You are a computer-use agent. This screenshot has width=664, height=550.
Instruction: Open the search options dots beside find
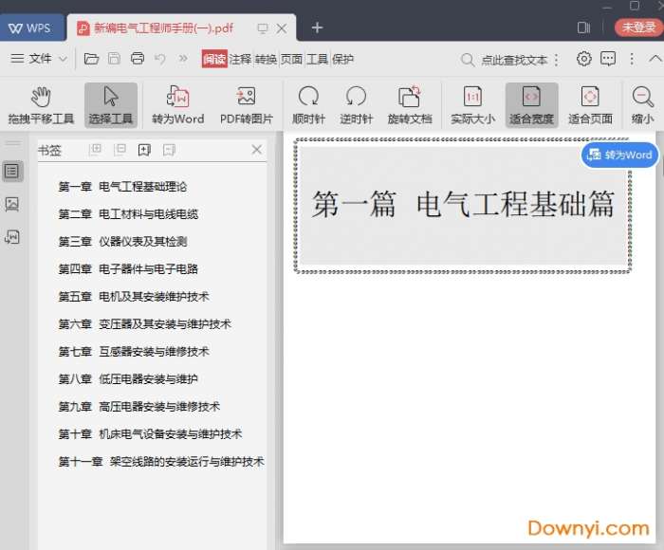(557, 60)
